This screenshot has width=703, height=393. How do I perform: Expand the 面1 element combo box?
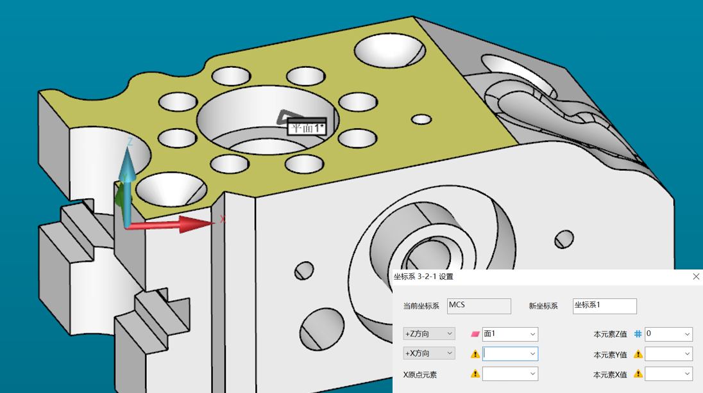pyautogui.click(x=532, y=334)
